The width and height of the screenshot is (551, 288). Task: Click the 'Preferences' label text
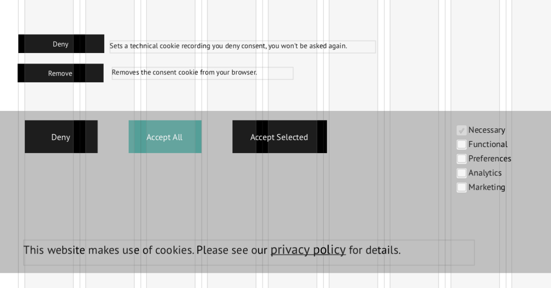490,159
